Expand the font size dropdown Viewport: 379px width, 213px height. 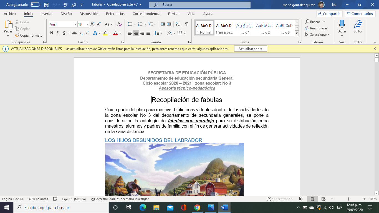coord(87,24)
